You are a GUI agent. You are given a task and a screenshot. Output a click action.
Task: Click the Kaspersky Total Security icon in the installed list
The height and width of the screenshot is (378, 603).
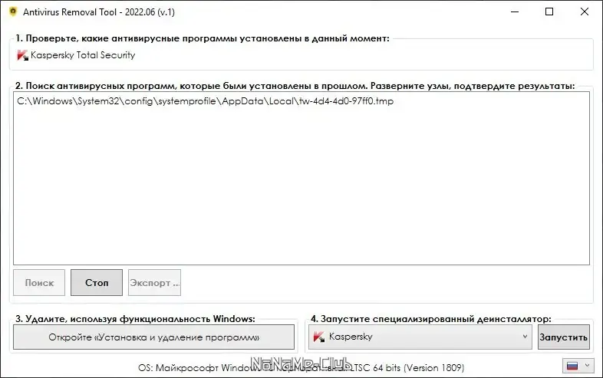pos(23,55)
